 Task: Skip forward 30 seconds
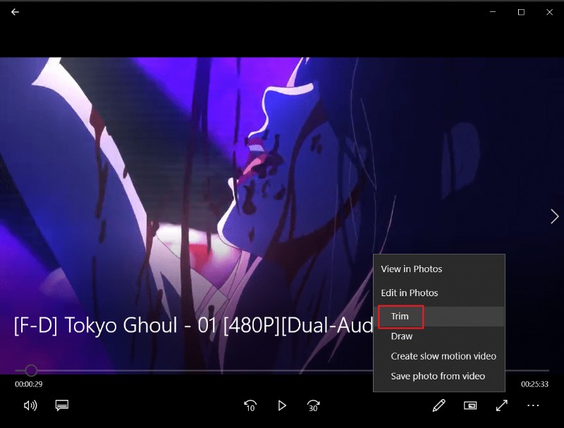pos(313,405)
